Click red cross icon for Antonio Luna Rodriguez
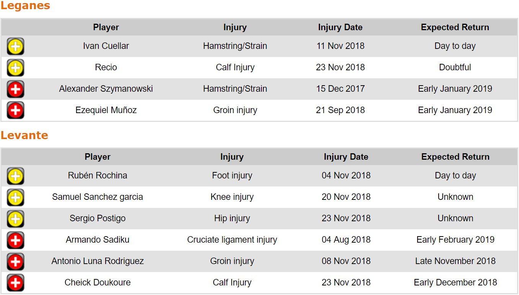 15,262
